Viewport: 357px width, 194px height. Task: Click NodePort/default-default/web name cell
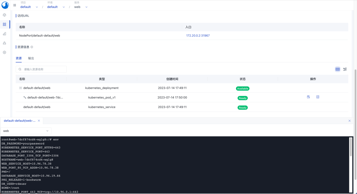pos(39,36)
